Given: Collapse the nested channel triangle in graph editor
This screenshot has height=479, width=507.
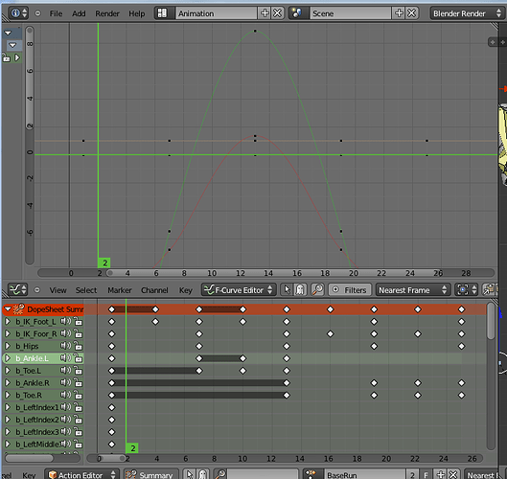Looking at the screenshot, I should [x=12, y=45].
